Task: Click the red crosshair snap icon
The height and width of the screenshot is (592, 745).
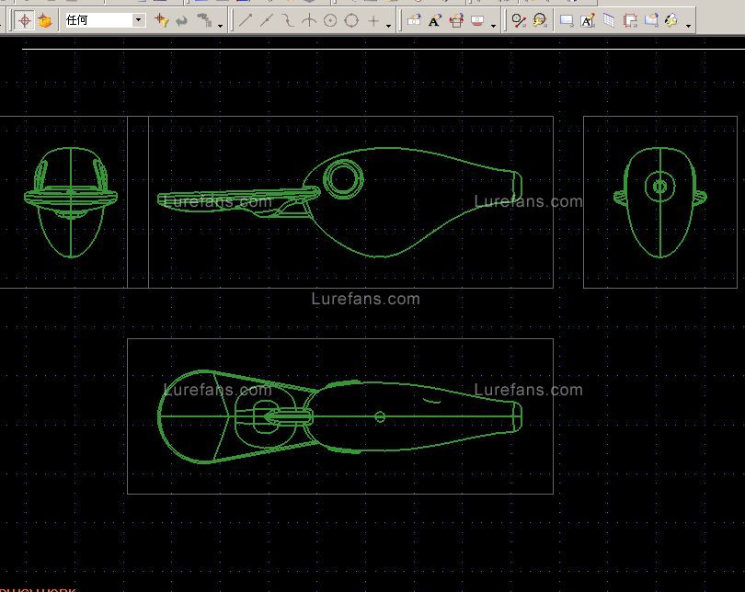Action: (x=25, y=20)
